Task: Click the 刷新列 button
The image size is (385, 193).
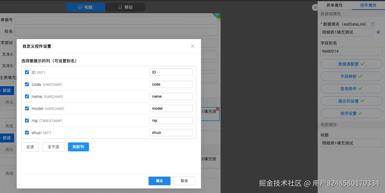Action: [78, 147]
